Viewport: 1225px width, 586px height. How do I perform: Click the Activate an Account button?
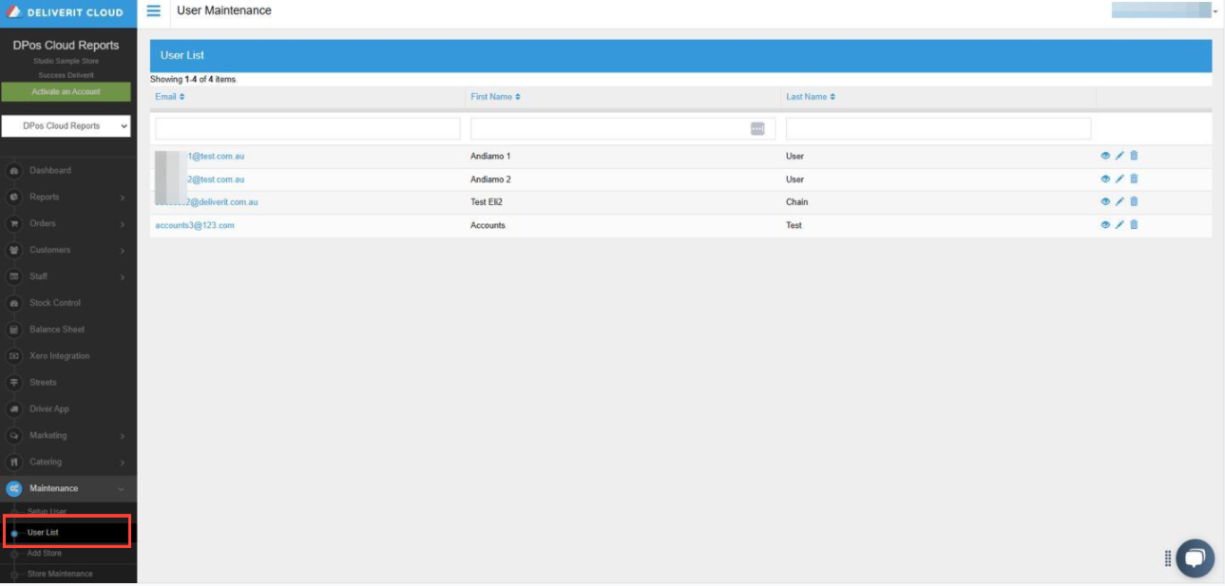tap(67, 90)
